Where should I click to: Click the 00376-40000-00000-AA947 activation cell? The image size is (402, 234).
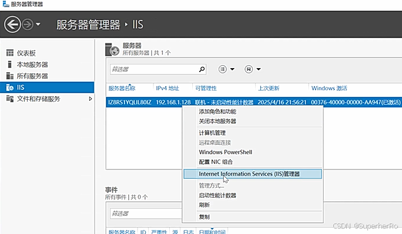(356, 102)
